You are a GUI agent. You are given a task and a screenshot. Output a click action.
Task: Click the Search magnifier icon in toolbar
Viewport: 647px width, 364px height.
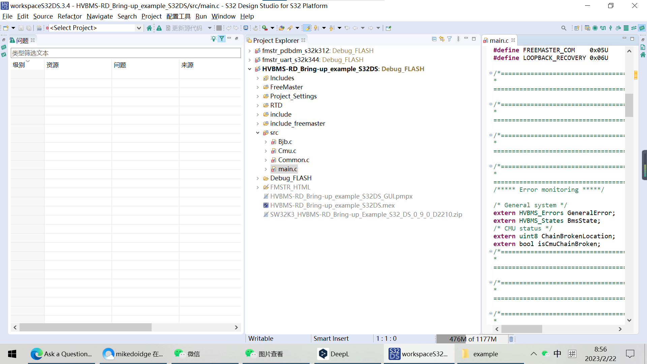click(564, 28)
